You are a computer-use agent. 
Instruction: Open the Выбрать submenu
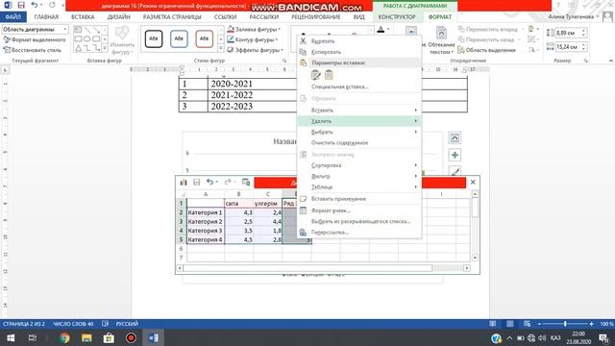tap(358, 132)
